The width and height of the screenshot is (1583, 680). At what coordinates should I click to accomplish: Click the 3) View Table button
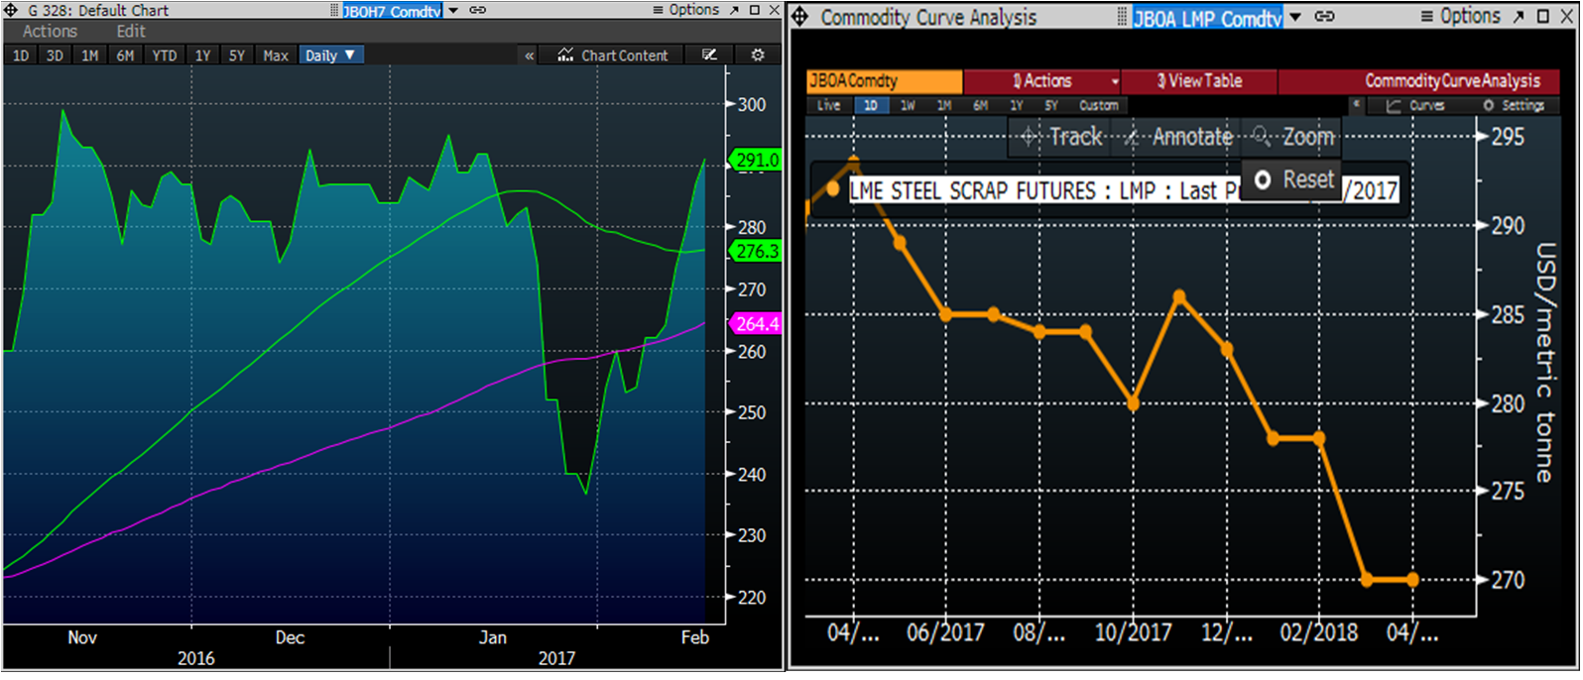1200,81
